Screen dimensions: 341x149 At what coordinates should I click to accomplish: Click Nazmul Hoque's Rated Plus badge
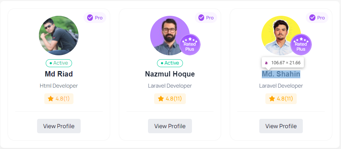click(x=190, y=45)
